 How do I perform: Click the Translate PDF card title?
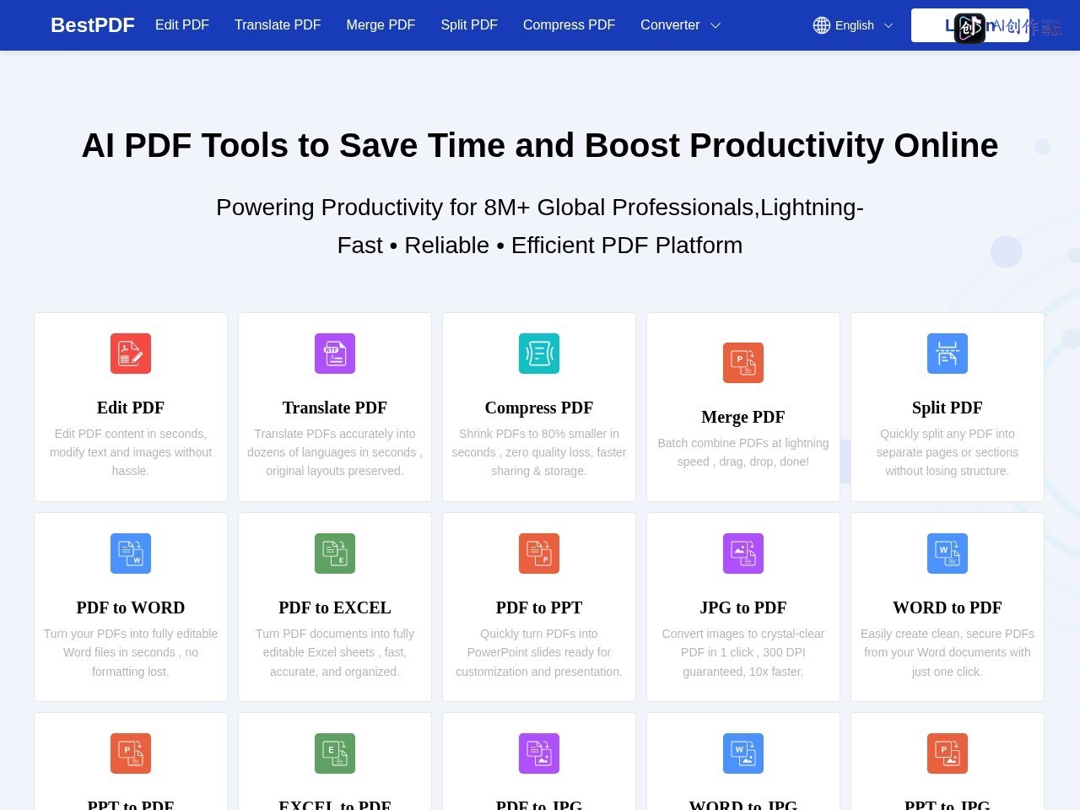tap(335, 408)
